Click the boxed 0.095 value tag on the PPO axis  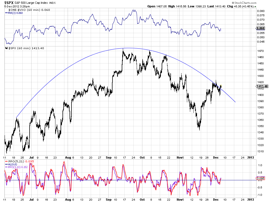260,178
